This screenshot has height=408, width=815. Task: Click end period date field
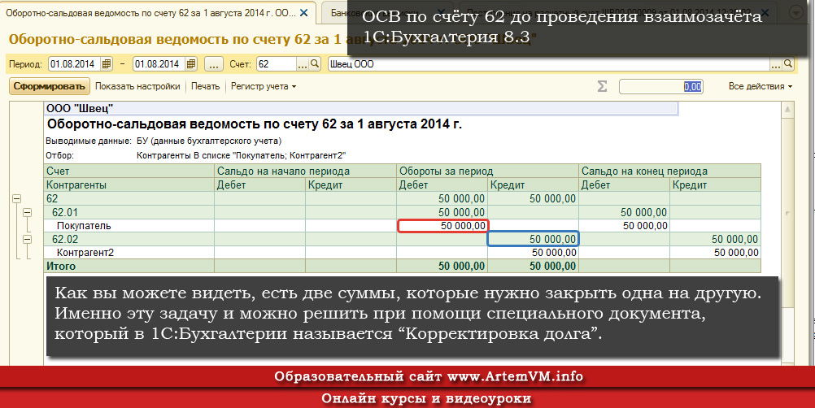click(x=159, y=64)
